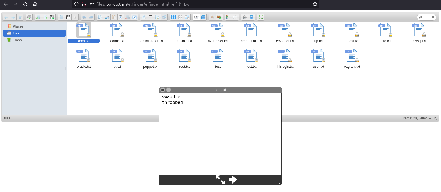Click the Select all grid icon
This screenshot has width=441, height=192.
click(x=173, y=17)
